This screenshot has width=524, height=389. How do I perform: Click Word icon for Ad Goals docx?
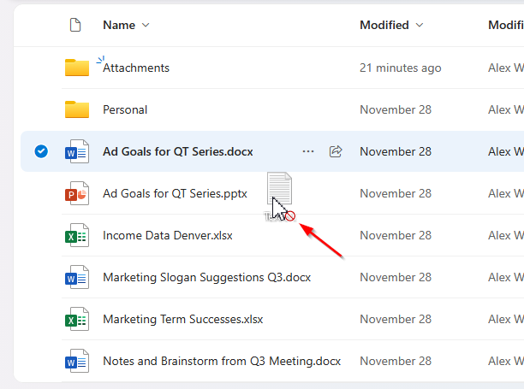point(77,152)
